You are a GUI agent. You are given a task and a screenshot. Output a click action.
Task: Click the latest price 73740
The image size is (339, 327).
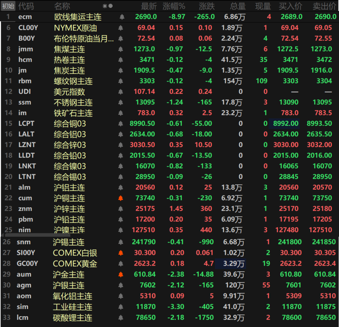[x=145, y=198]
